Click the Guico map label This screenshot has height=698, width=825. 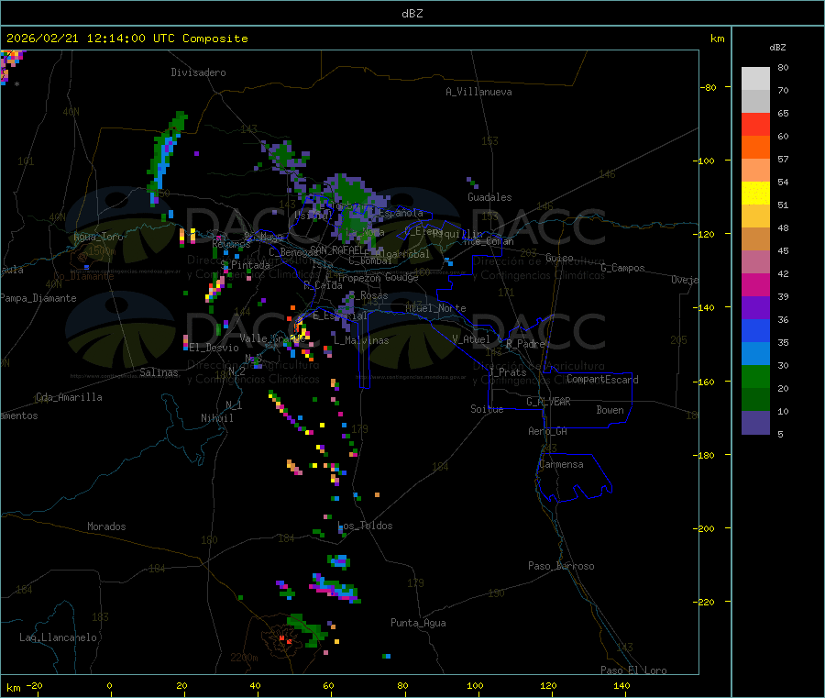pyautogui.click(x=559, y=258)
